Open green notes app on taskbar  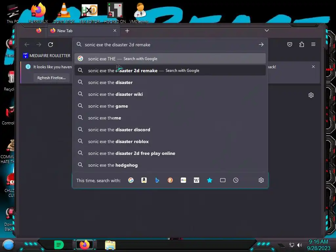point(59,245)
